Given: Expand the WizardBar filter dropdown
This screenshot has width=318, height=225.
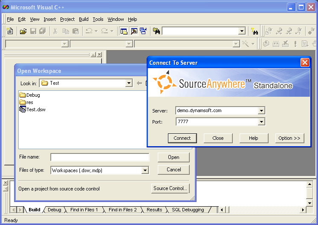Looking at the screenshot, I should [x=129, y=44].
